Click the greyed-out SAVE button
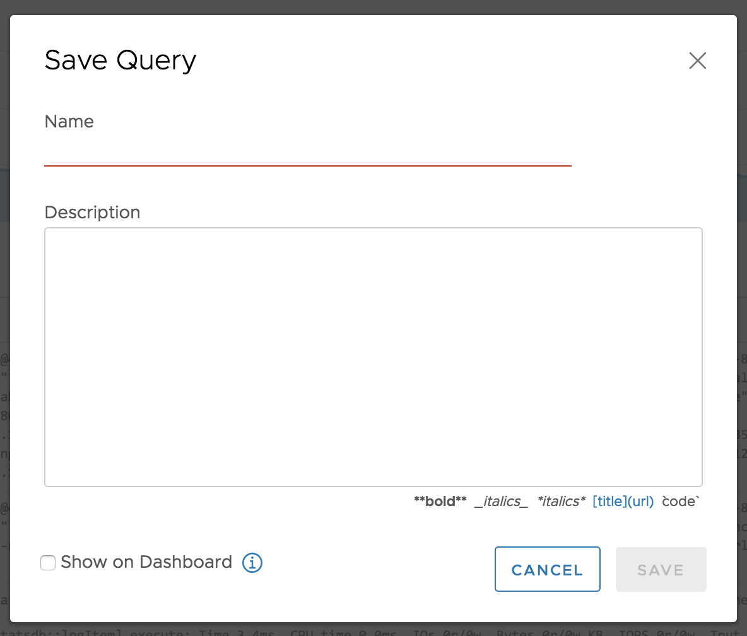 (661, 570)
